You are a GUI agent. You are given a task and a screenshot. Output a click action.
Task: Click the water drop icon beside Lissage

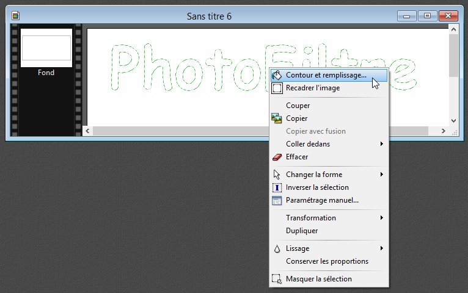tap(277, 248)
